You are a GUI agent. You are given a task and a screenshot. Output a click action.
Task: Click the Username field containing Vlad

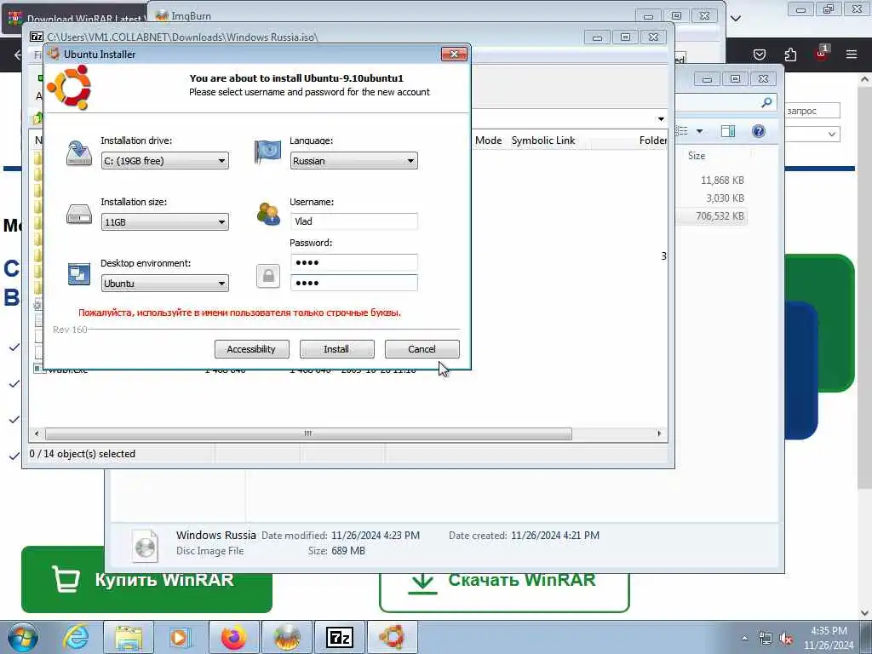coord(353,221)
